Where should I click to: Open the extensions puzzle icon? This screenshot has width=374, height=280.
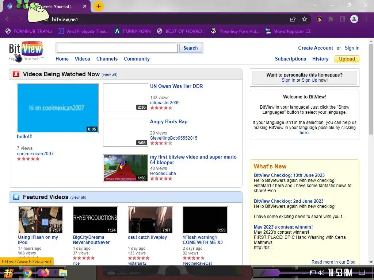331,19
